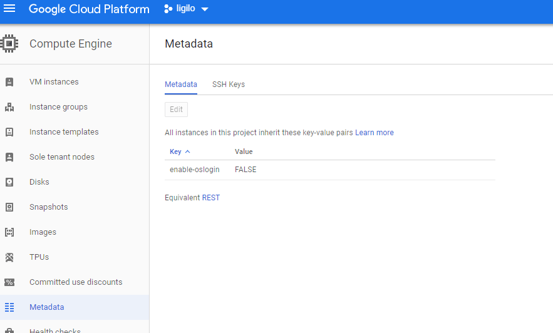Open the TPUs section
This screenshot has height=333, width=553.
[39, 257]
